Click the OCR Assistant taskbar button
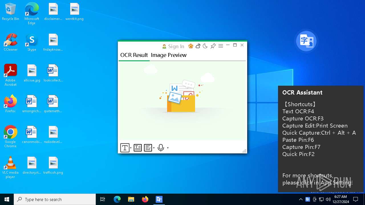The height and width of the screenshot is (205, 365). point(159,199)
